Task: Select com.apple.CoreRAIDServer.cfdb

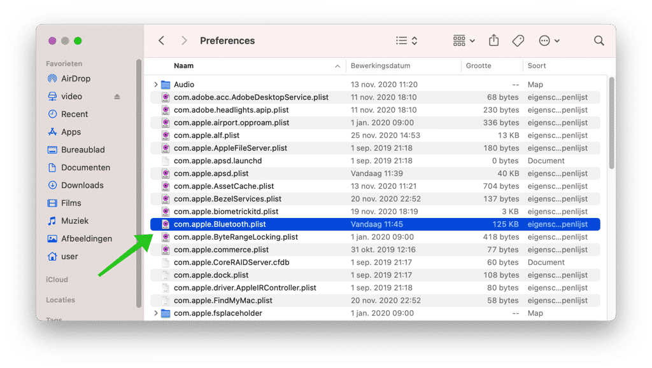Action: coord(375,262)
